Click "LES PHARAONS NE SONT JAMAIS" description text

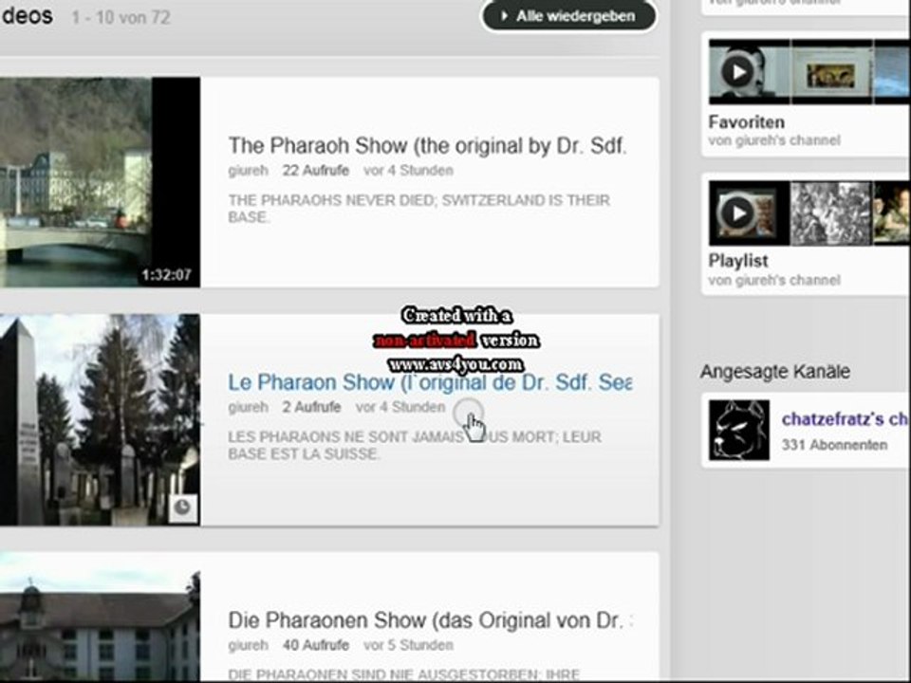pyautogui.click(x=415, y=445)
